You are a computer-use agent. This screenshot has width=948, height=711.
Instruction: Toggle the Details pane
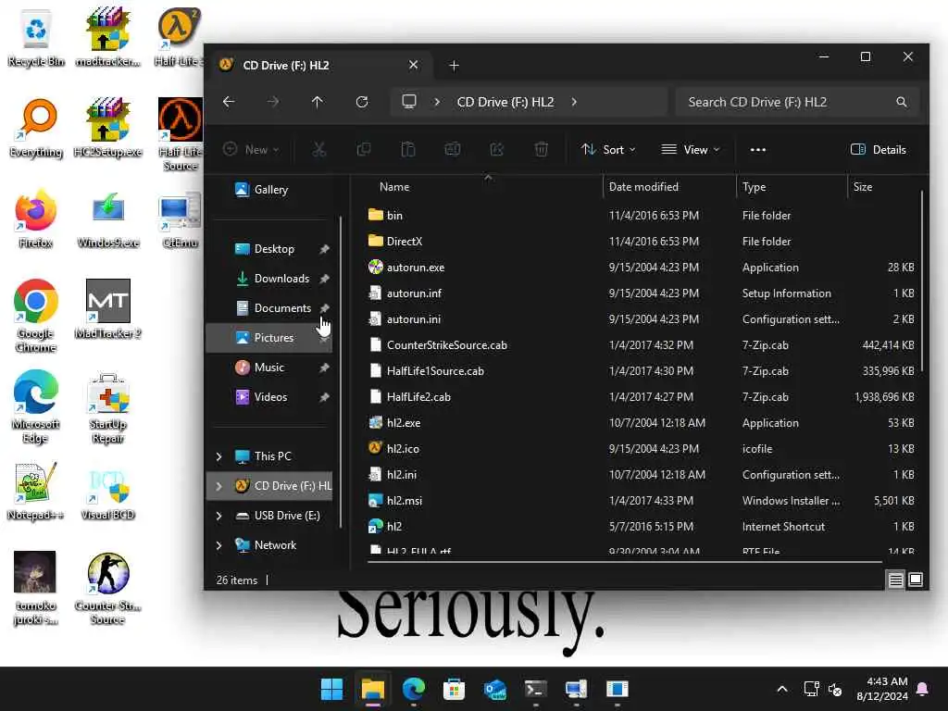[x=879, y=149]
